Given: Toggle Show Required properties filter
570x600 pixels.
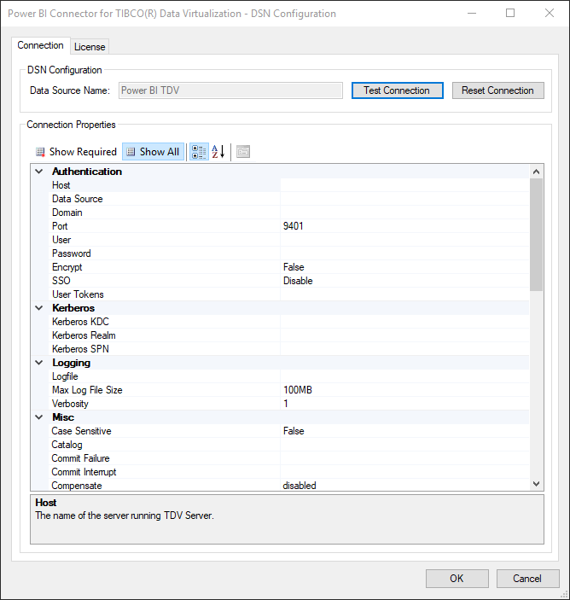Looking at the screenshot, I should 75,152.
